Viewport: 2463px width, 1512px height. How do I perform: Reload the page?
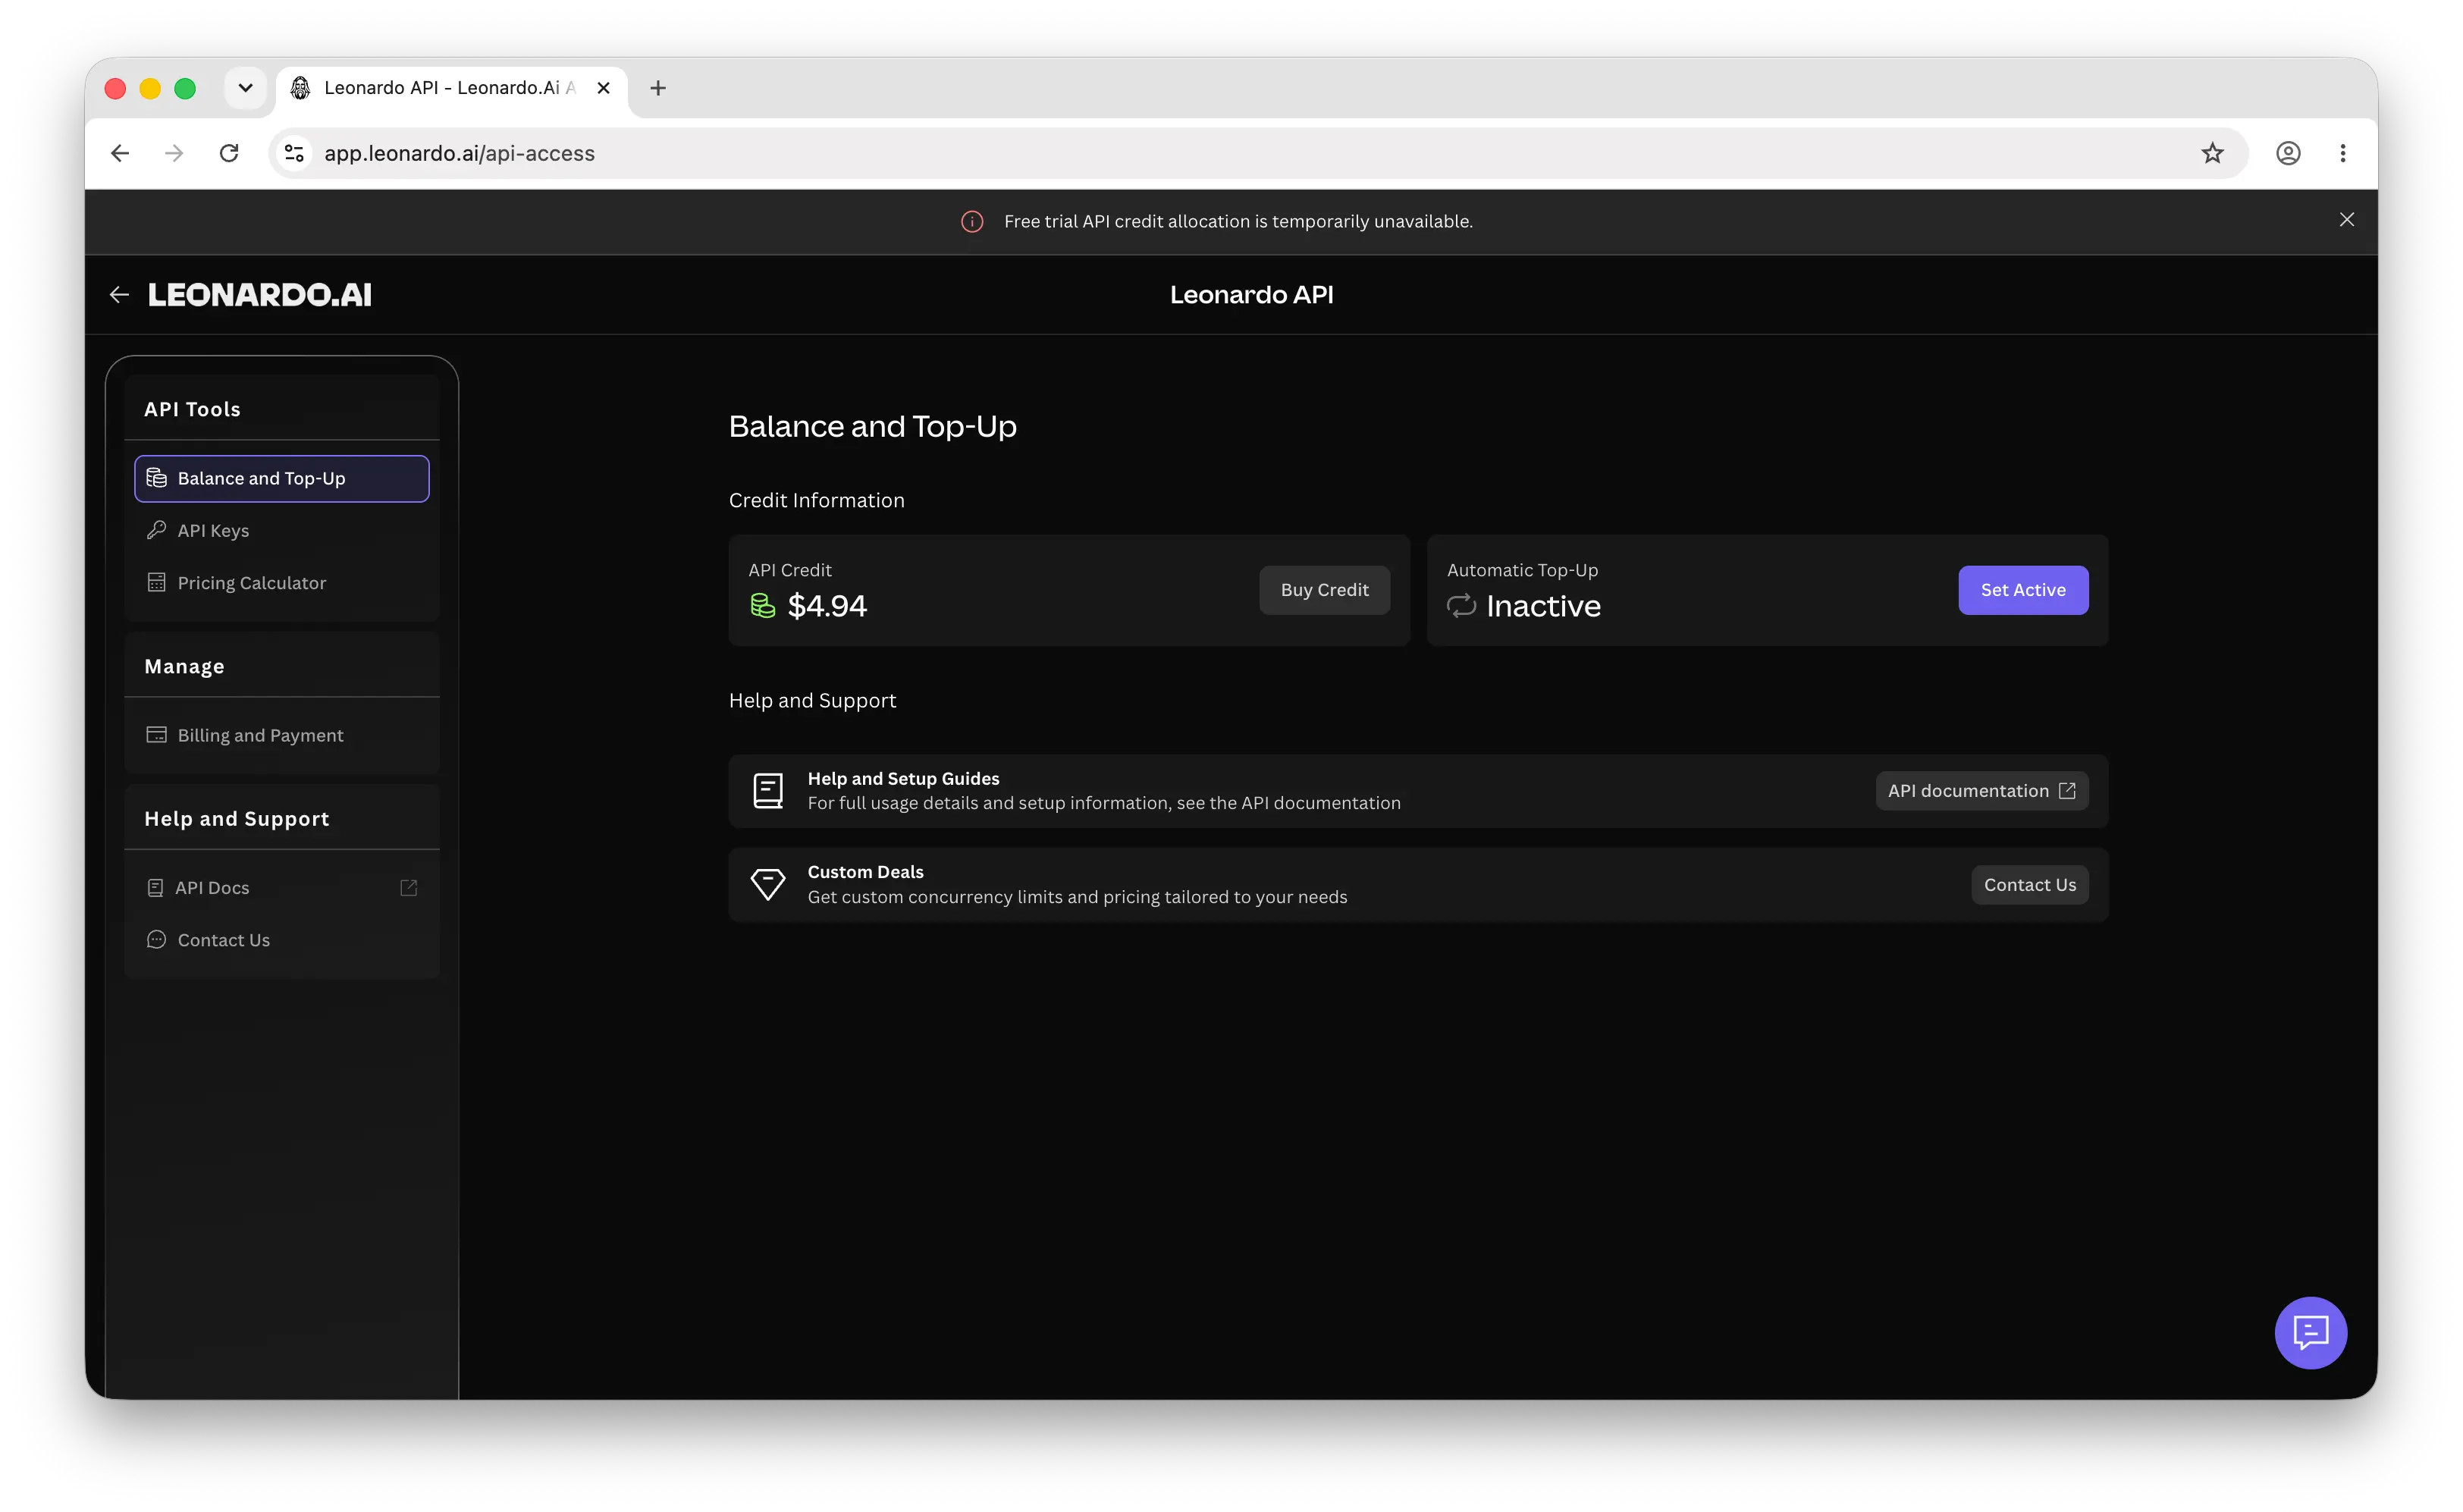pyautogui.click(x=229, y=153)
